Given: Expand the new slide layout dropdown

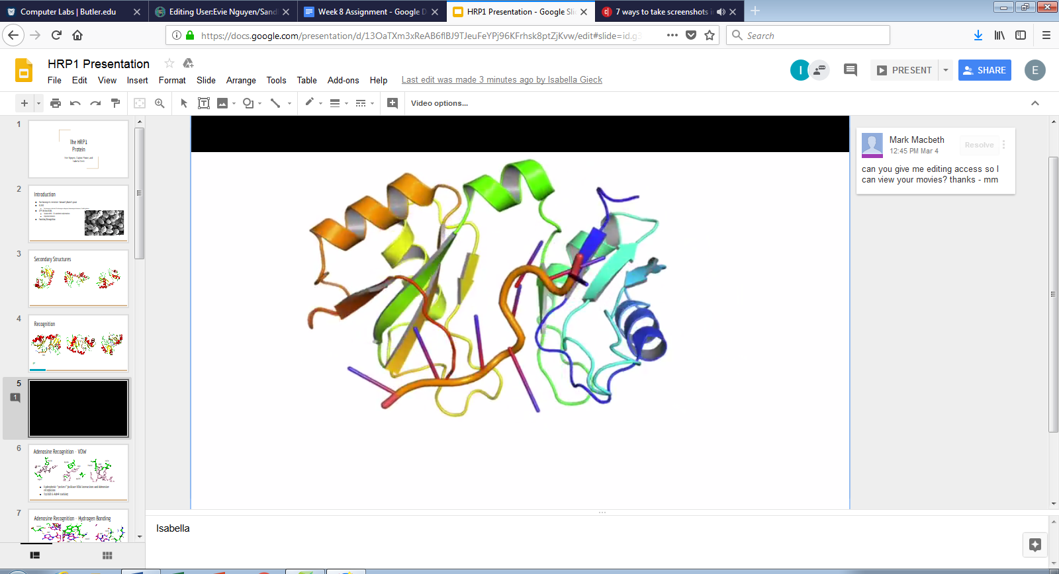Looking at the screenshot, I should pyautogui.click(x=39, y=103).
